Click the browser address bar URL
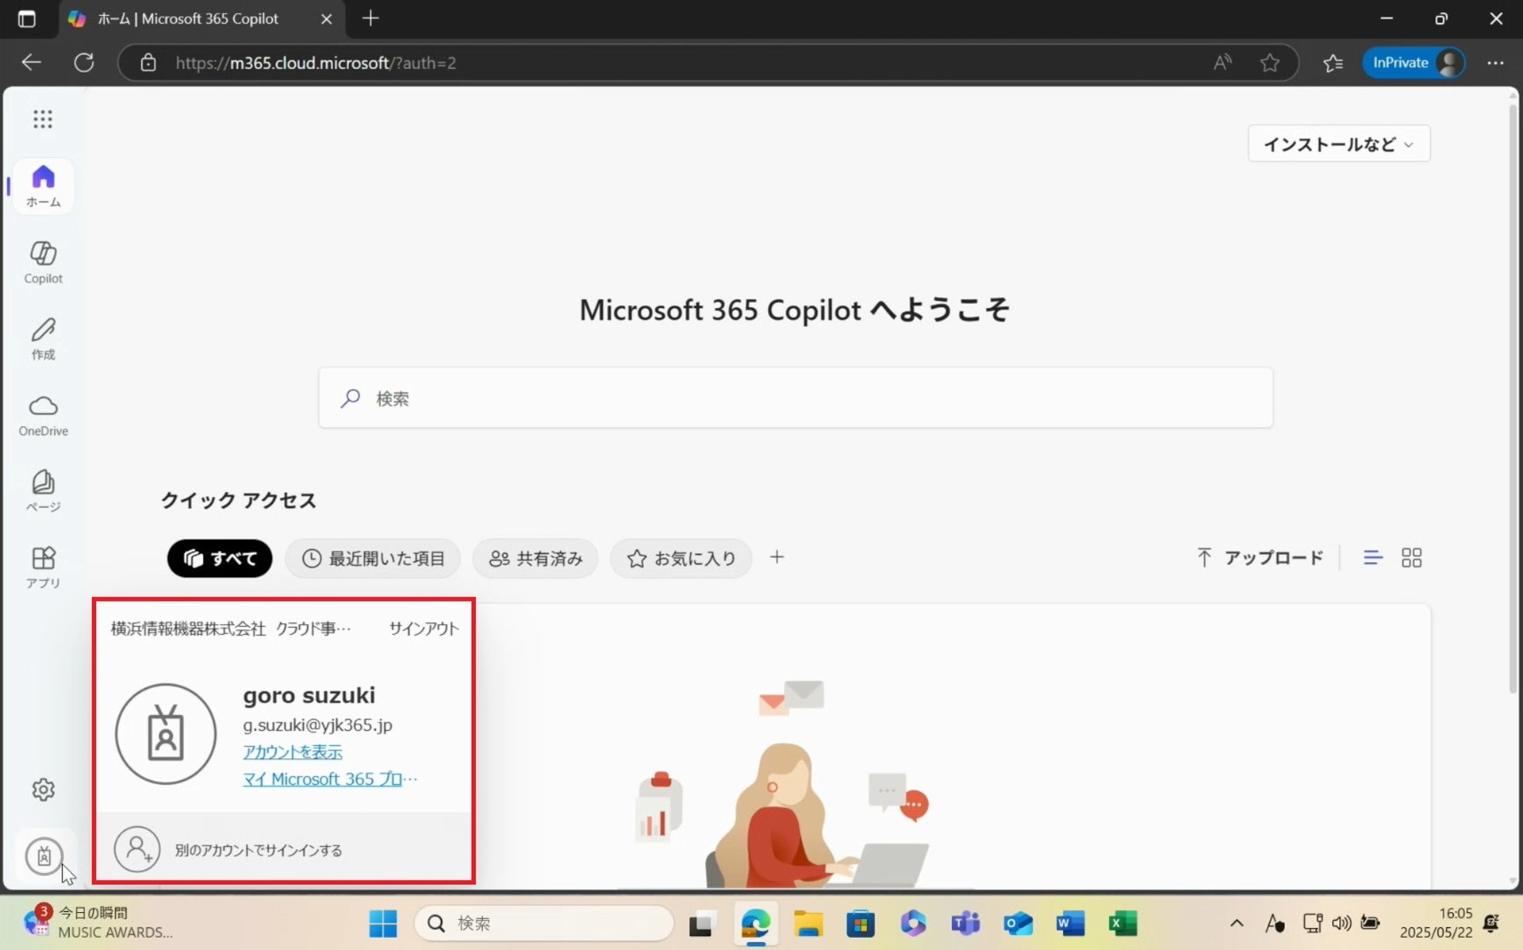 (316, 63)
